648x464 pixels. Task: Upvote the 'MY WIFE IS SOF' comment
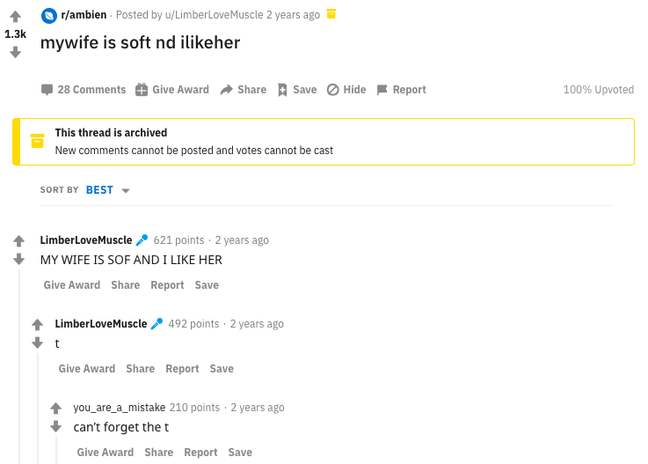(18, 241)
